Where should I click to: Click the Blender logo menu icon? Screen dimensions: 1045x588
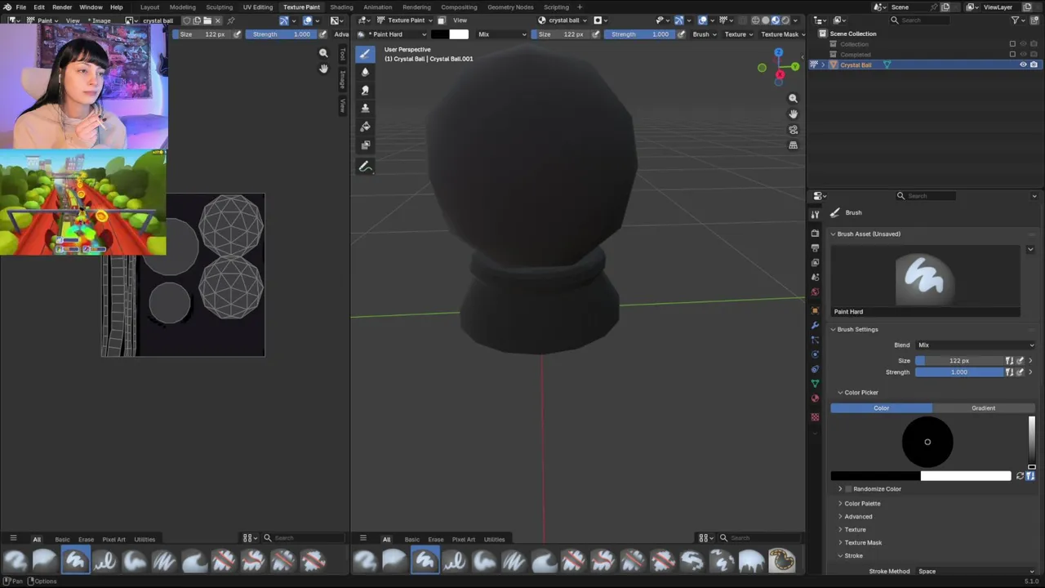[x=7, y=7]
